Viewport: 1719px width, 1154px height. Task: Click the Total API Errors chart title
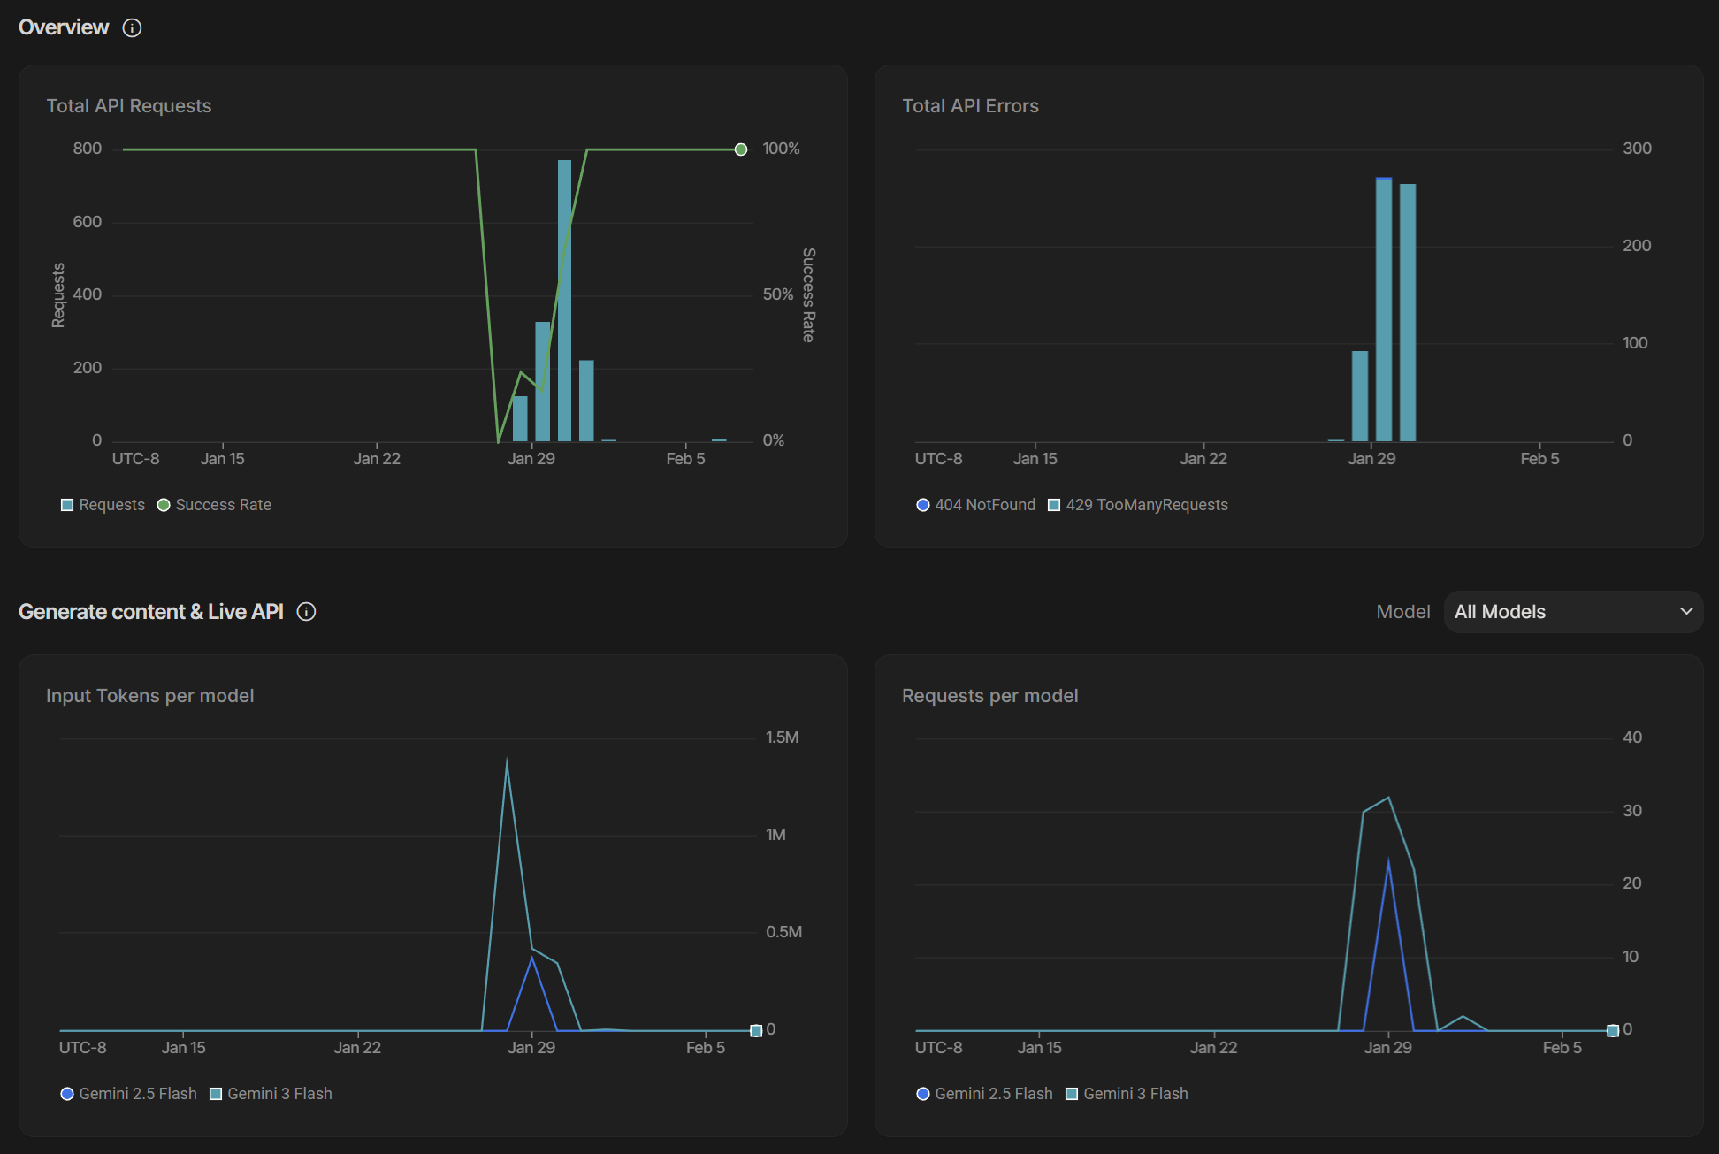click(x=970, y=106)
